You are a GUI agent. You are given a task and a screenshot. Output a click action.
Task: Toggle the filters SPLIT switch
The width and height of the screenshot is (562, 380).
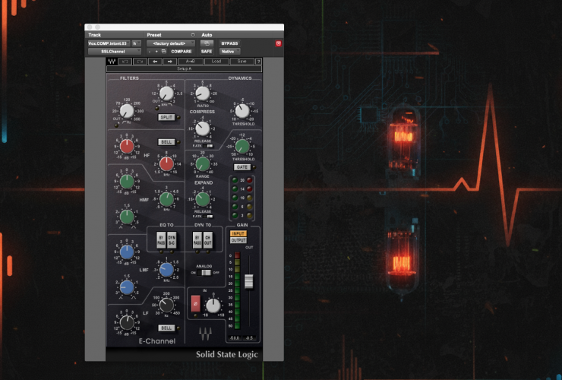(166, 117)
